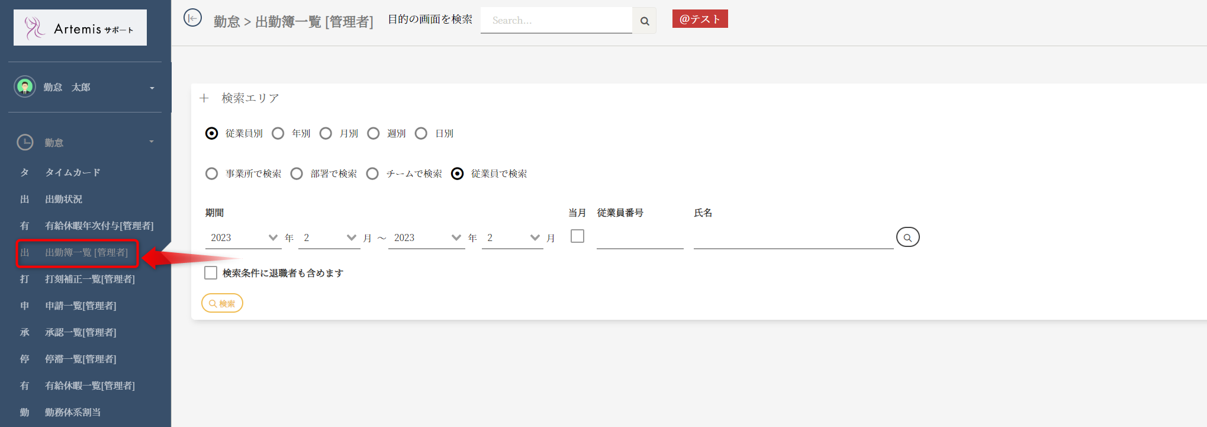Click the 従業員番号 input field
Viewport: 1207px width, 427px height.
pos(640,238)
